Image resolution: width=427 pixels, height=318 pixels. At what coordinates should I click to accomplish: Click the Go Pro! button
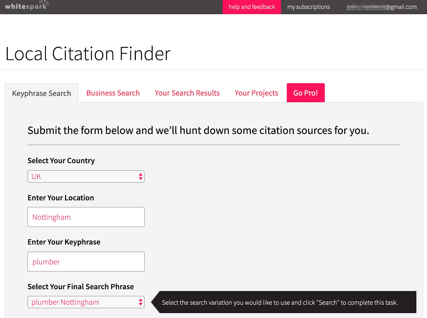306,93
